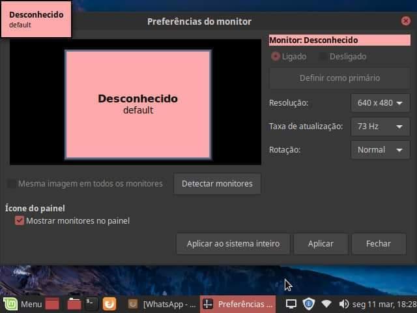
Task: Click the Monitor: Desconhecido pink label
Action: point(339,40)
